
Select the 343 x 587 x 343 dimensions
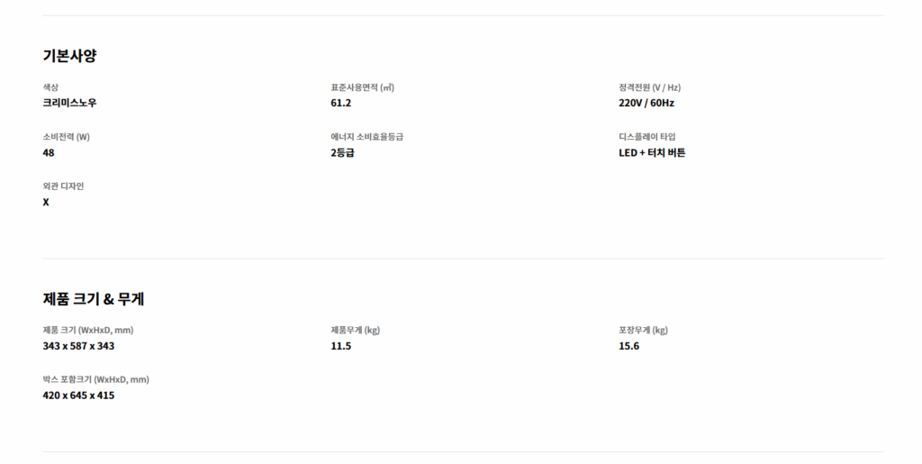78,346
